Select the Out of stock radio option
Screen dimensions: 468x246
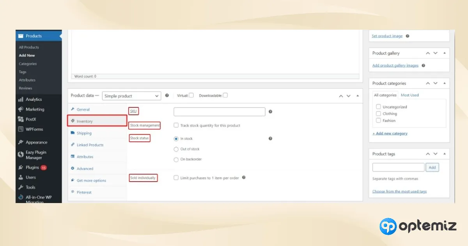pyautogui.click(x=176, y=149)
